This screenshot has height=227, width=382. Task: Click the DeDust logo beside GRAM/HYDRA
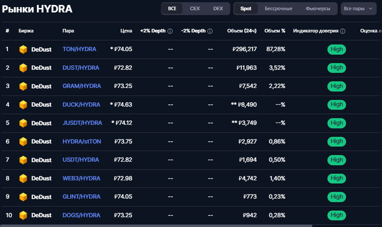(x=23, y=86)
